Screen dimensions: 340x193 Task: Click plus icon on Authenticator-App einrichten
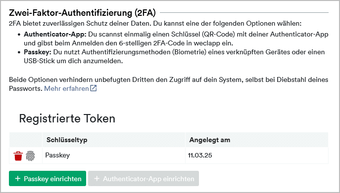click(x=97, y=179)
